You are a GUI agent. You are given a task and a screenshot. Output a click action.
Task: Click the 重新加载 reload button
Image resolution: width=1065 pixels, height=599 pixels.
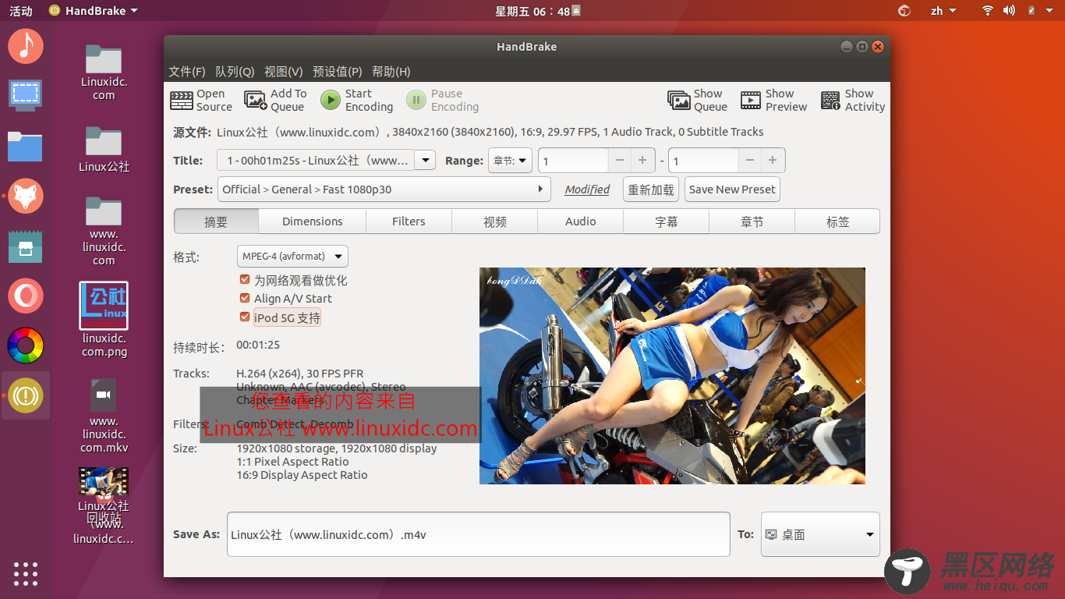(x=651, y=190)
